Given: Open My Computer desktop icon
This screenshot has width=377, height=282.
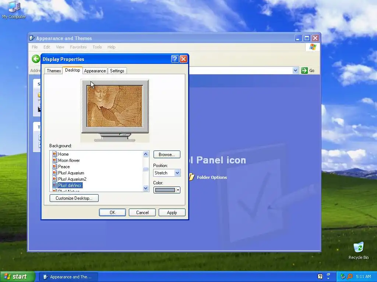Looking at the screenshot, I should coord(14,10).
